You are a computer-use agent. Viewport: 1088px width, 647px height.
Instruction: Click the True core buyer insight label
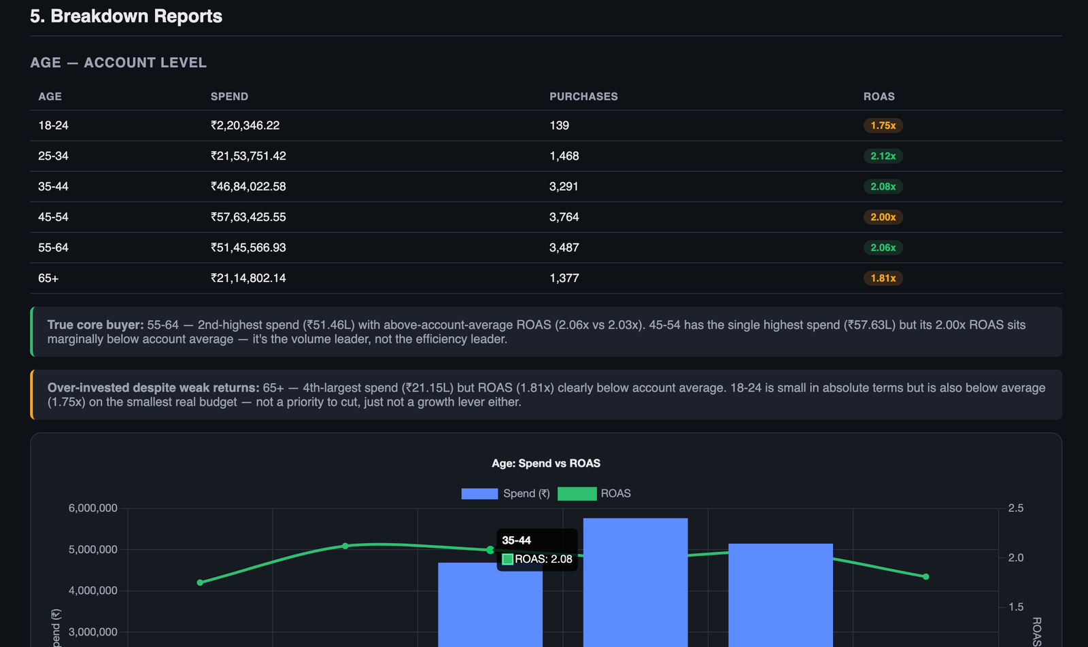point(95,325)
